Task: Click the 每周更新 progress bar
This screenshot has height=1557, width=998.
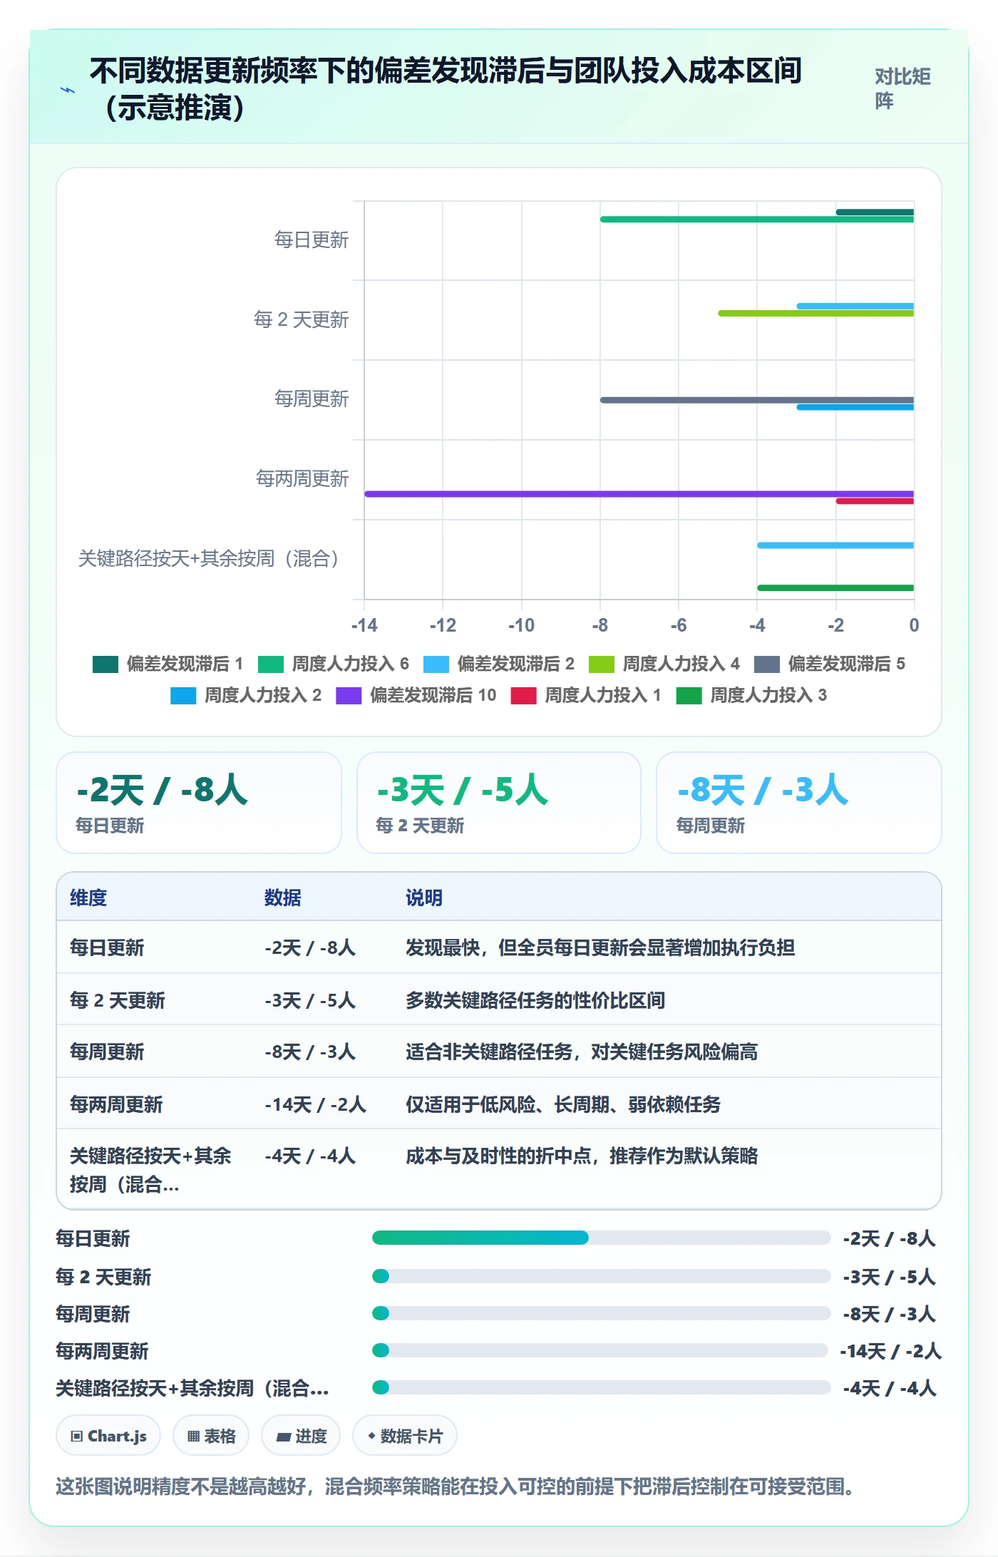Action: tap(601, 1313)
